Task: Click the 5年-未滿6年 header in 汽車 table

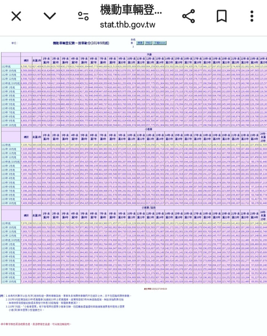Action: click(x=84, y=60)
